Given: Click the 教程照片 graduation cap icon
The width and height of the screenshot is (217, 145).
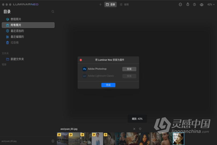Looking at the screenshot, I should (8, 19).
